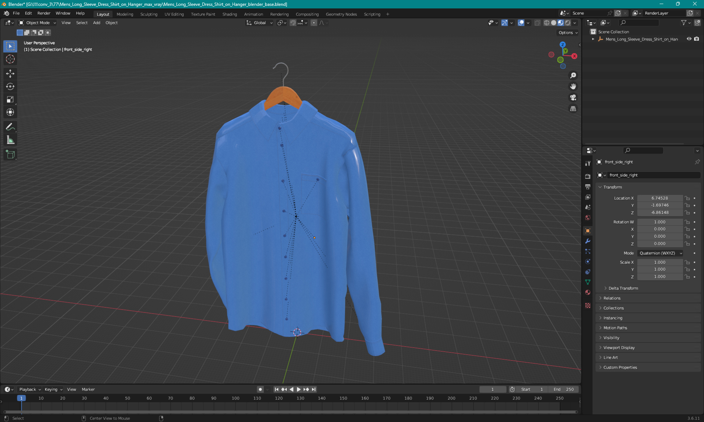The height and width of the screenshot is (422, 704).
Task: Switch orthographic/perspective grid icon
Action: pos(573,108)
